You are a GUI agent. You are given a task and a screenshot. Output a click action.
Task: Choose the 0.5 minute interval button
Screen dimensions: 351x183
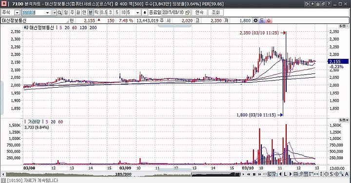104,13
